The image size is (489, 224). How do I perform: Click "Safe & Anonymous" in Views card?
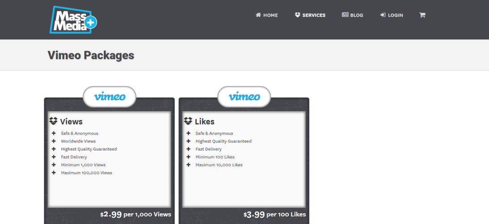(80, 134)
